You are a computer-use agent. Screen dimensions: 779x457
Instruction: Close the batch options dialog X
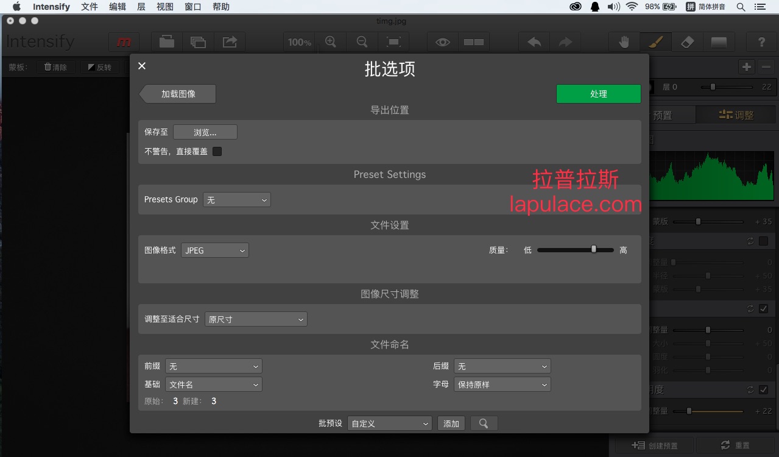click(x=142, y=66)
